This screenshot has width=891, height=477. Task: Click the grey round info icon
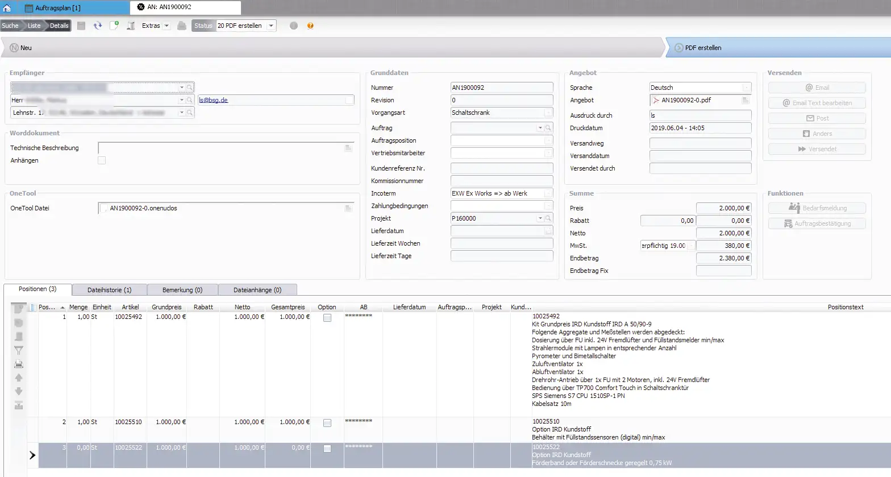point(294,26)
